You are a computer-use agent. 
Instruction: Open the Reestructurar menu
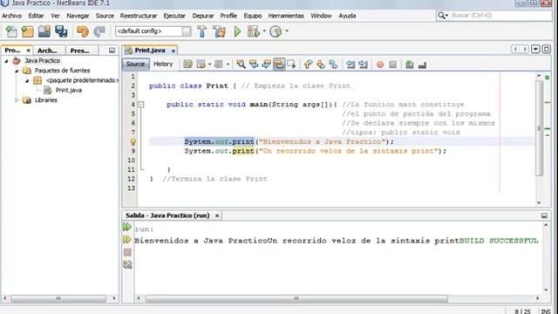pos(139,16)
